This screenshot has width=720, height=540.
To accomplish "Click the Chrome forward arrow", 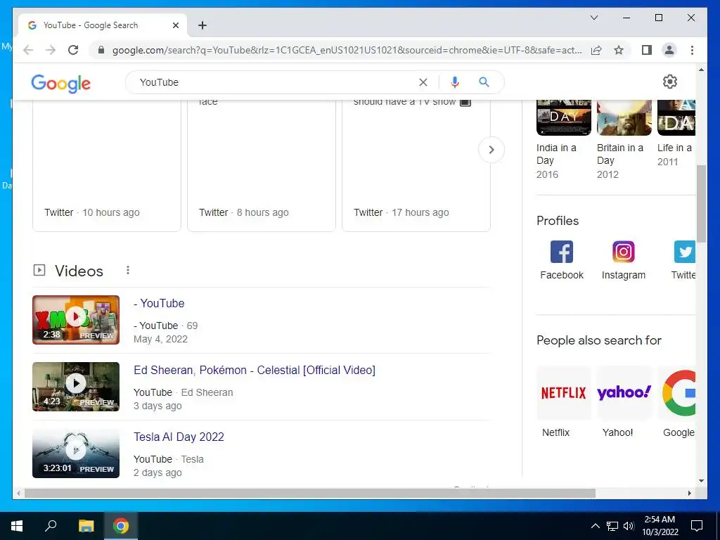I will click(x=51, y=50).
